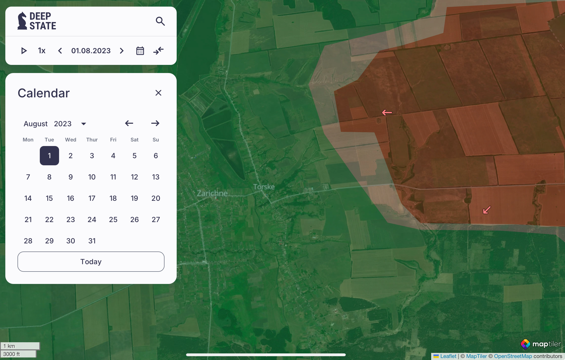This screenshot has width=565, height=360.
Task: Select day 22 in calendar
Action: click(49, 220)
